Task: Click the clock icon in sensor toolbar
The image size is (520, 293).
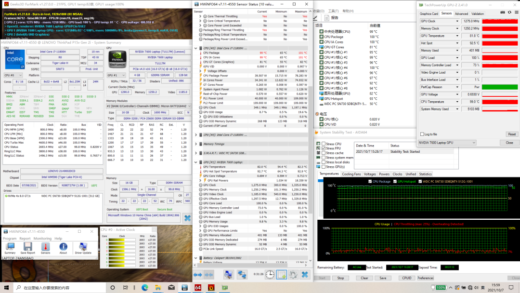Action: [270, 274]
